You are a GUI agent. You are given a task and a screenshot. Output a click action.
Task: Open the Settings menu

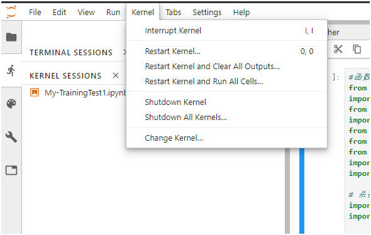(207, 13)
